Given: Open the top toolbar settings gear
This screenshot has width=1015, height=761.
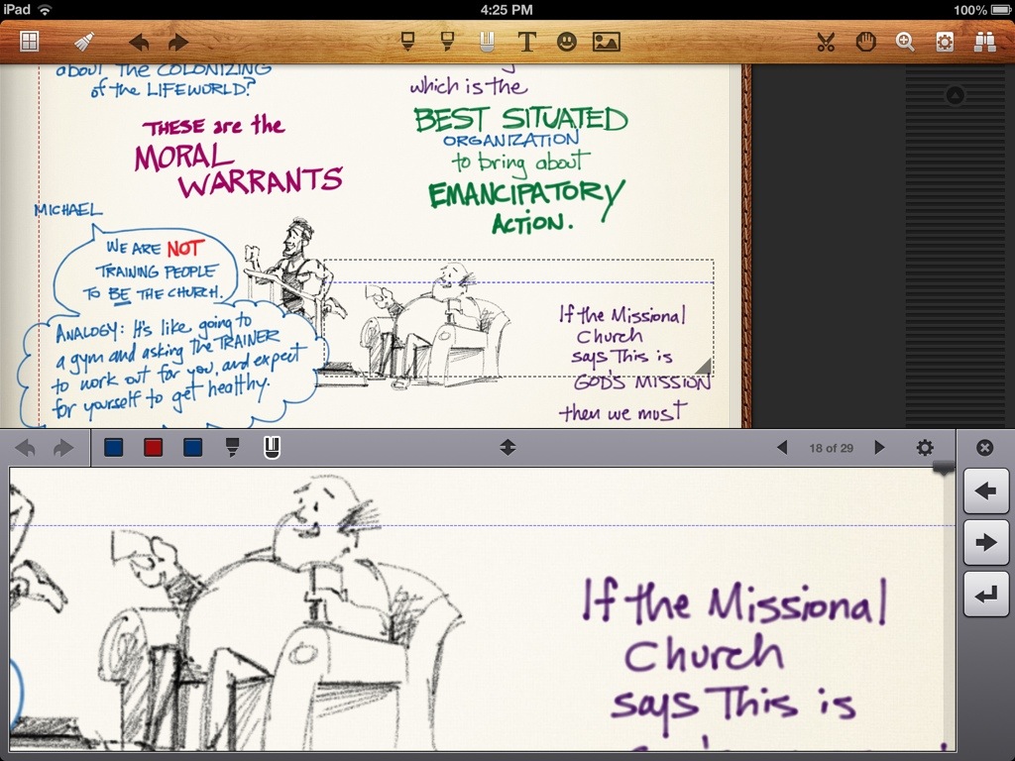Looking at the screenshot, I should [945, 42].
